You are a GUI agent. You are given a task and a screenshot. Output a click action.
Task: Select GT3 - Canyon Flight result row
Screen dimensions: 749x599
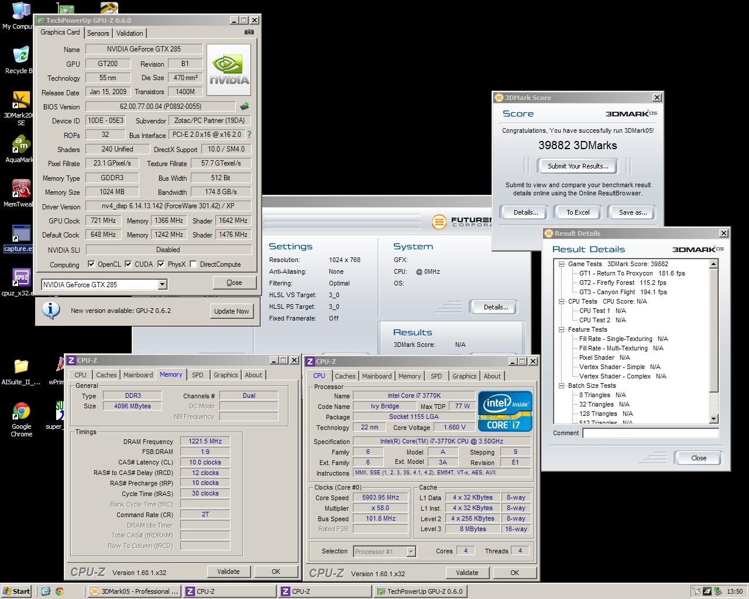pos(623,292)
